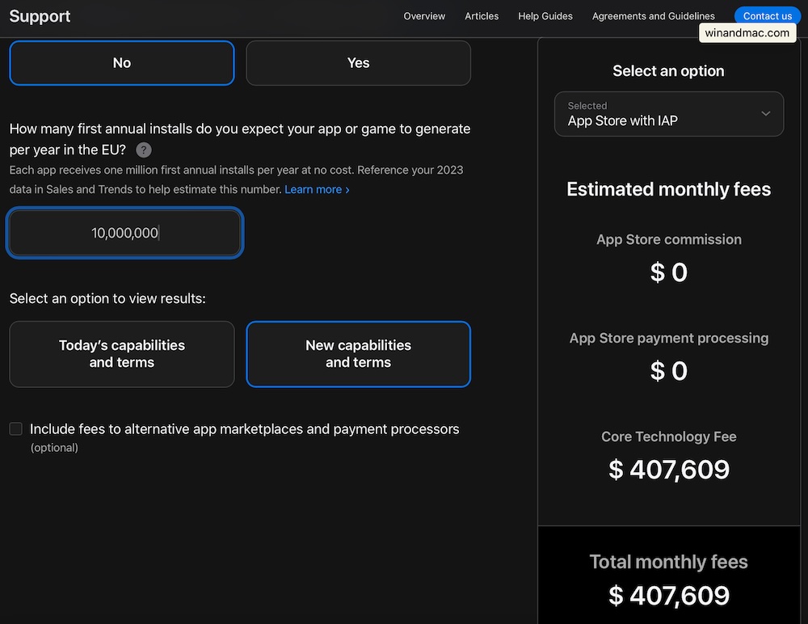Select the No option button
Screen dimensions: 808x624
point(122,63)
